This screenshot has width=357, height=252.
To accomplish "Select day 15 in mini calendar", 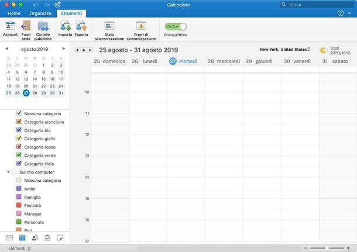I will [43, 79].
